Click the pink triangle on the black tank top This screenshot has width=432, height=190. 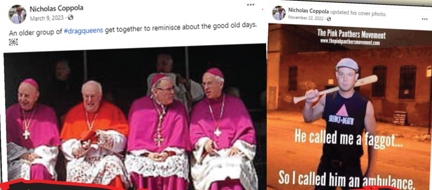(342, 110)
